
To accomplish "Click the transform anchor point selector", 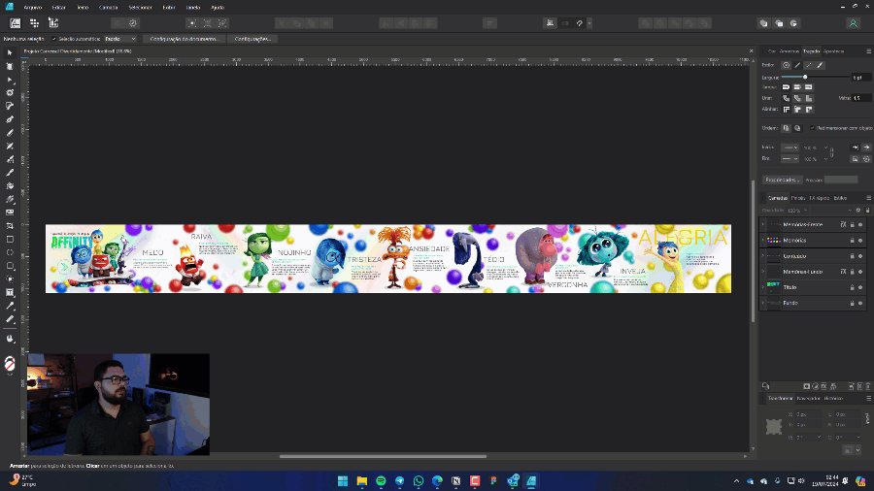I will pos(774,427).
